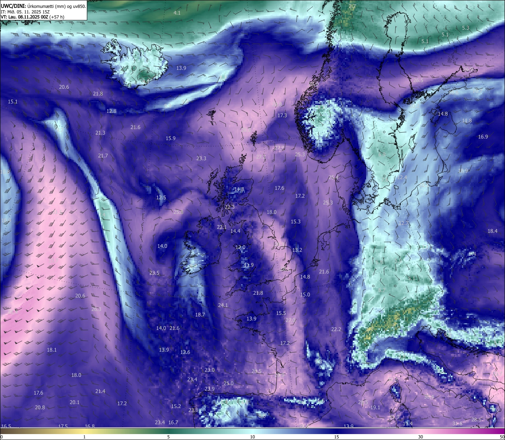Click the 'VT: Lau. 08.11.2025 00Z (+57 h)' line

[x=32, y=17]
